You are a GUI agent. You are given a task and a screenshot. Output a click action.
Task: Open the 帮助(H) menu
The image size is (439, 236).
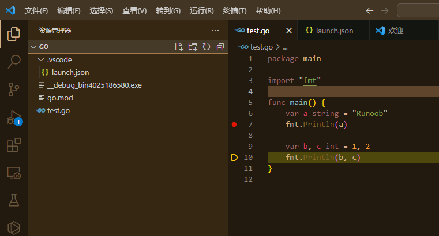pos(268,10)
